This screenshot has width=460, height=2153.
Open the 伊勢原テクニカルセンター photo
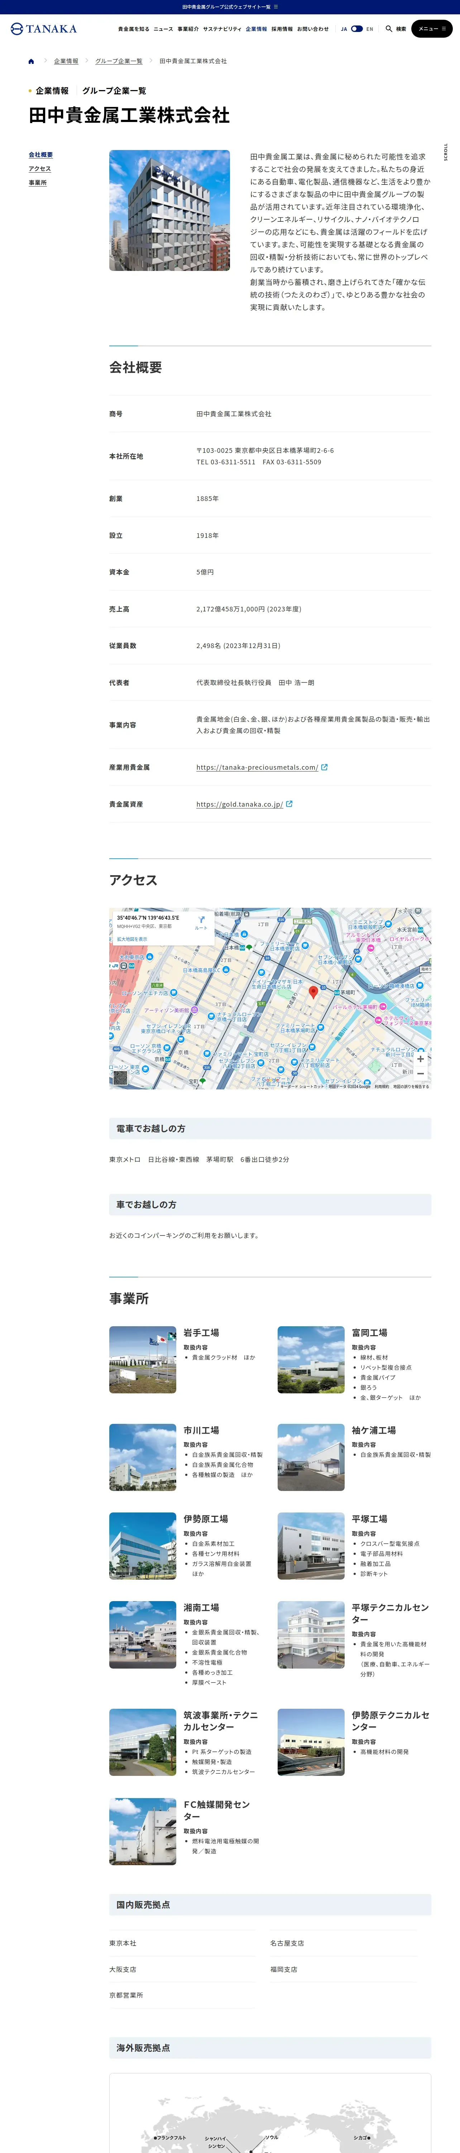[x=311, y=1742]
